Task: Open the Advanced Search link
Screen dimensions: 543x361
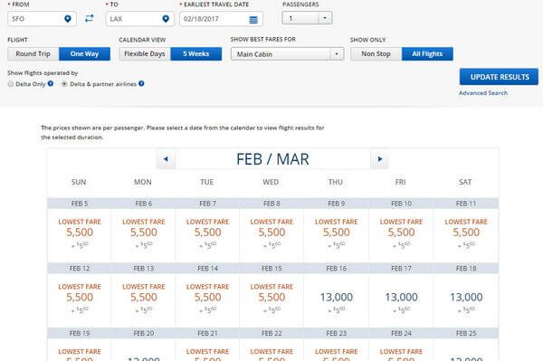Action: click(x=483, y=93)
